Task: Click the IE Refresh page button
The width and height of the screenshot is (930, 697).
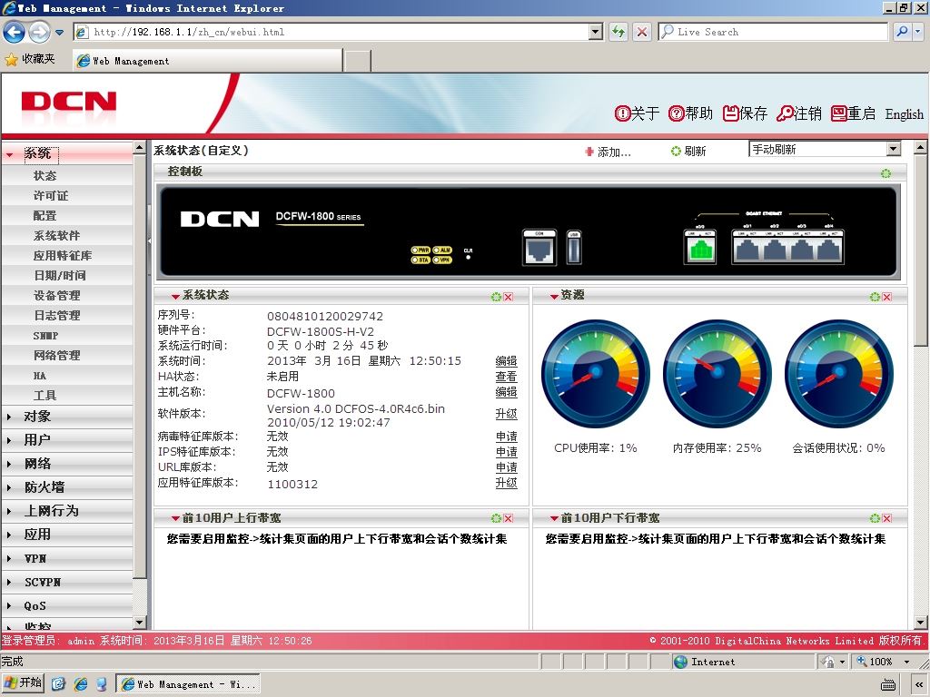Action: tap(618, 32)
